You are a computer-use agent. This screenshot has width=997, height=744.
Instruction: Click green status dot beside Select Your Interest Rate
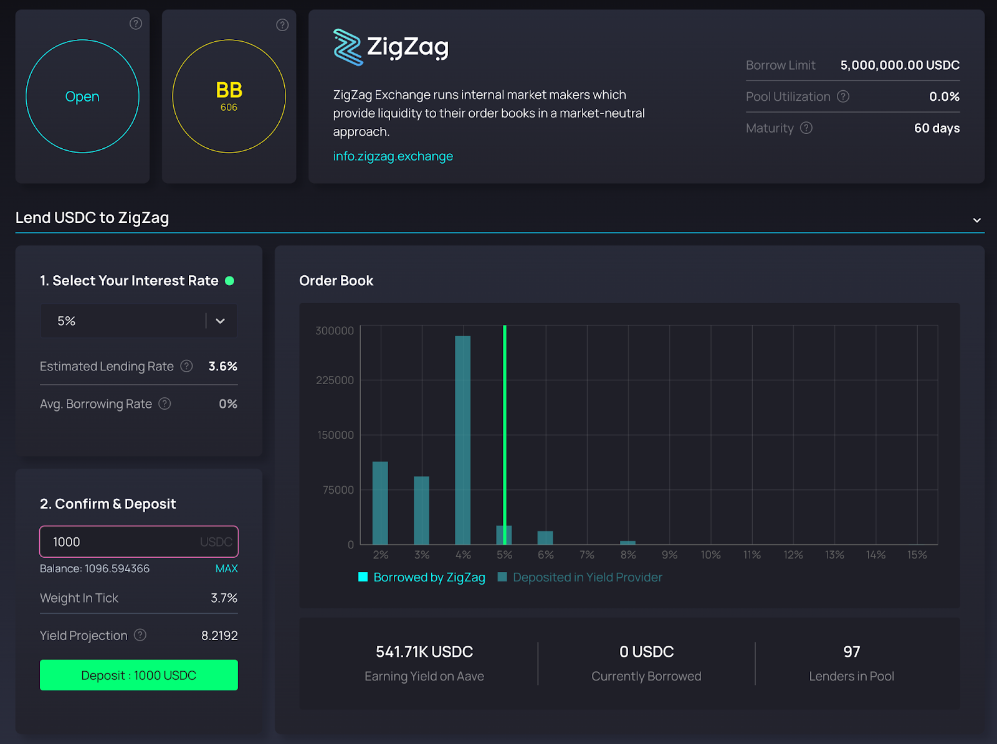pyautogui.click(x=229, y=281)
